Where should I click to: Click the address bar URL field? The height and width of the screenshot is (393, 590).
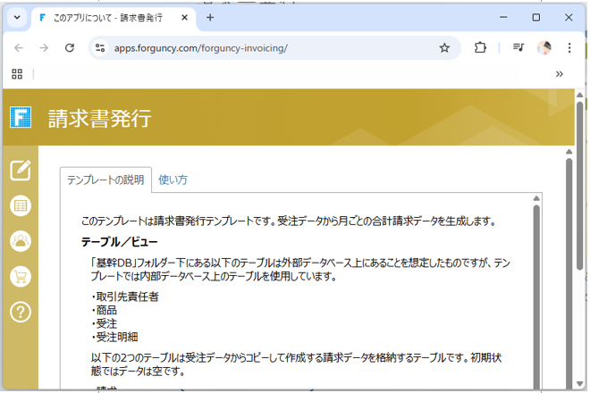click(x=268, y=48)
